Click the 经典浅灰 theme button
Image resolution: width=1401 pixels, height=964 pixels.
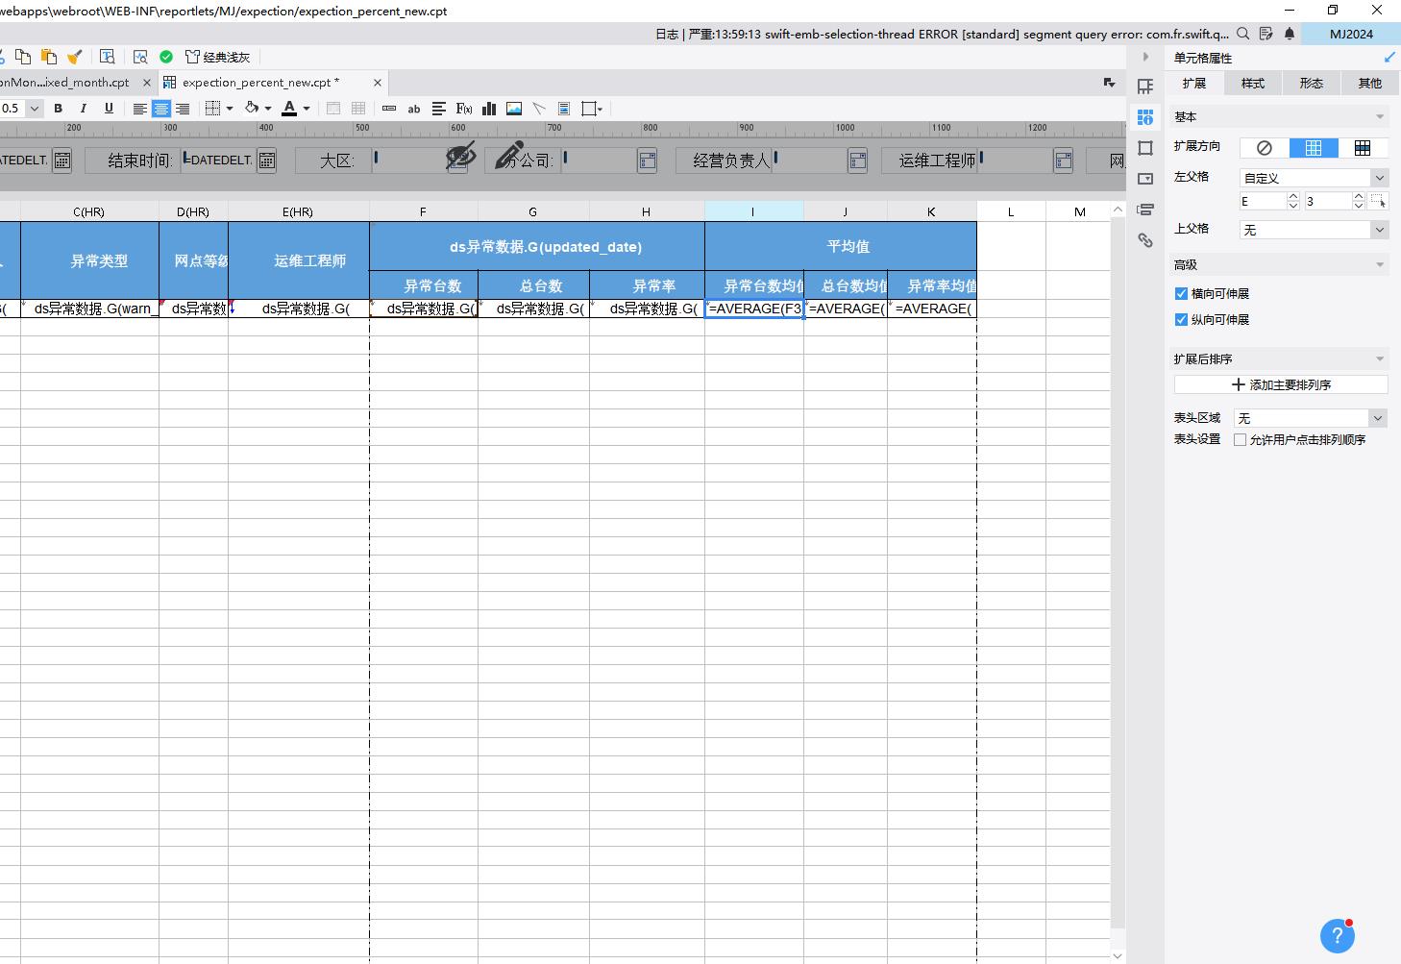click(x=218, y=58)
